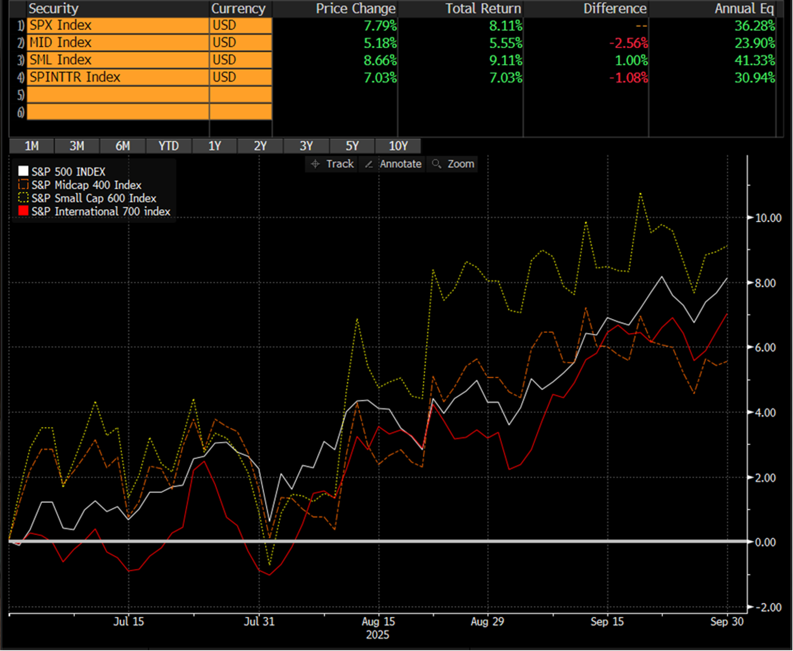Viewport: 793px width, 651px height.
Task: Select S&P International 700 index legend label
Action: (101, 211)
